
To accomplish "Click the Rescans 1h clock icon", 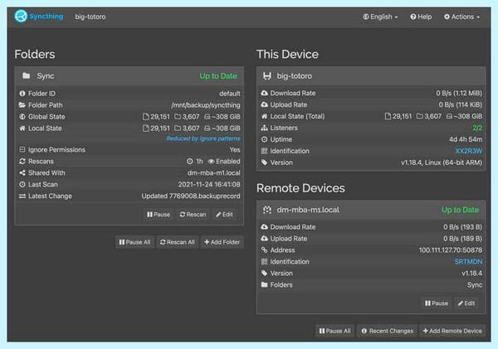I will click(189, 162).
